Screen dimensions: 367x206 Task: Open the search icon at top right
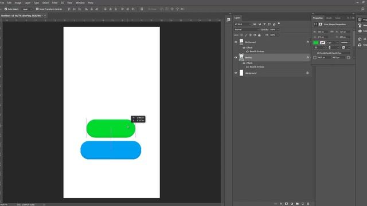362,9
